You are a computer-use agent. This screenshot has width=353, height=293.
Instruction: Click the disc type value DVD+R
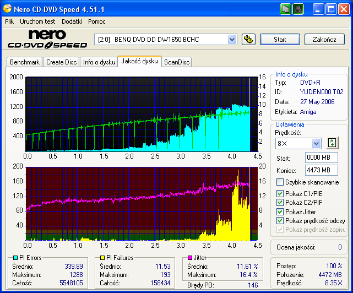310,83
